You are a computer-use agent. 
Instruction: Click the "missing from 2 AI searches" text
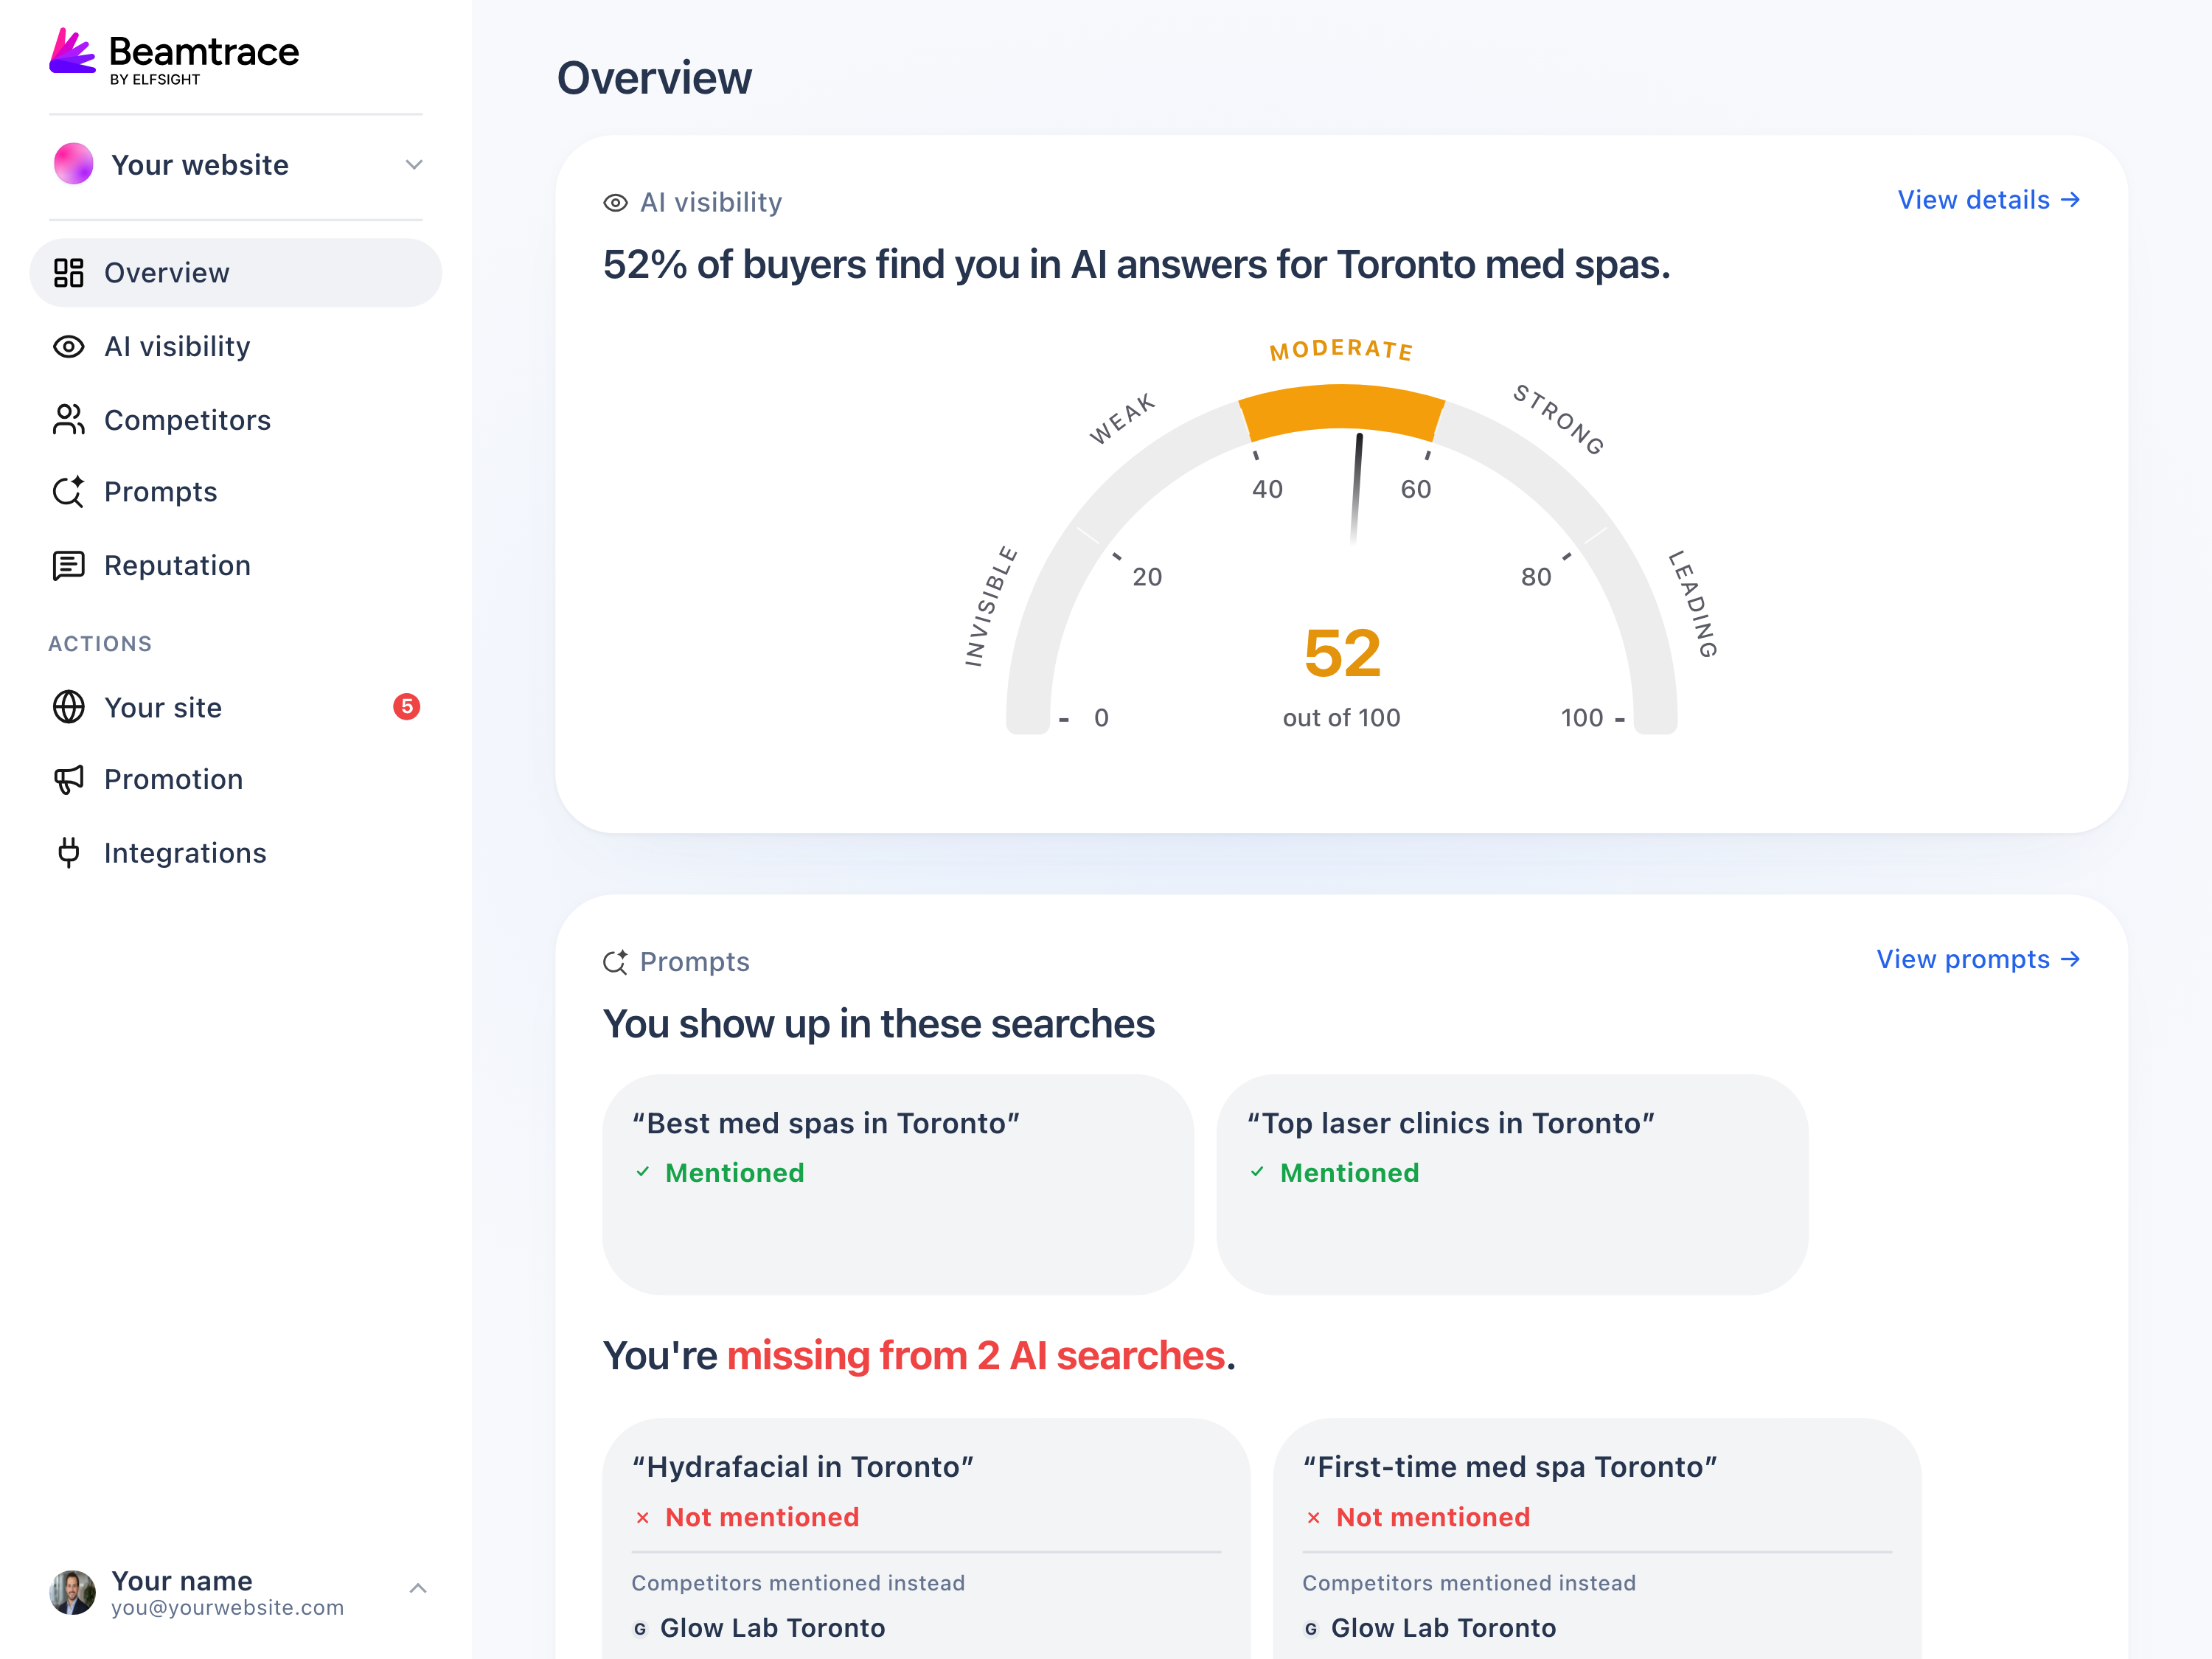coord(976,1356)
